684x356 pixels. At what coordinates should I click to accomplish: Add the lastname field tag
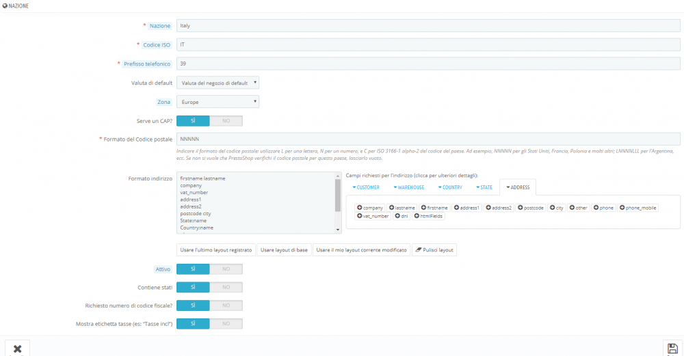tap(402, 208)
